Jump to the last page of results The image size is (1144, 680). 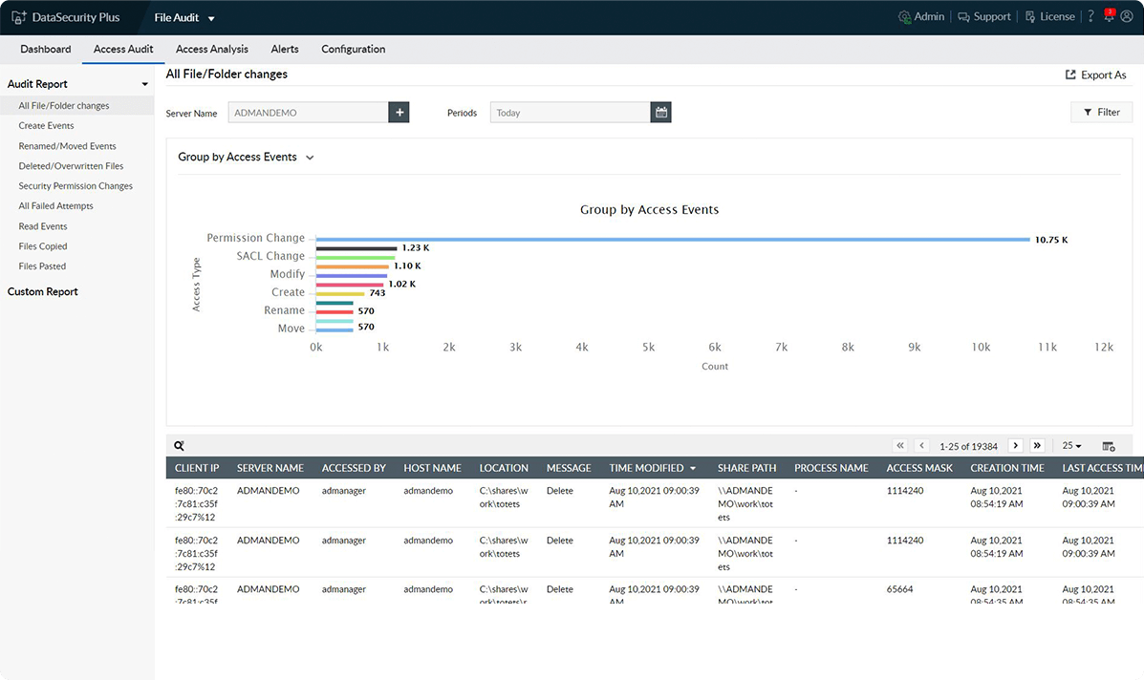pos(1037,446)
